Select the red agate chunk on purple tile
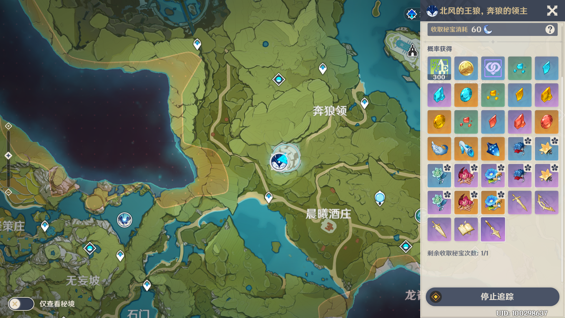Screen dimensions: 565x318 coord(520,122)
